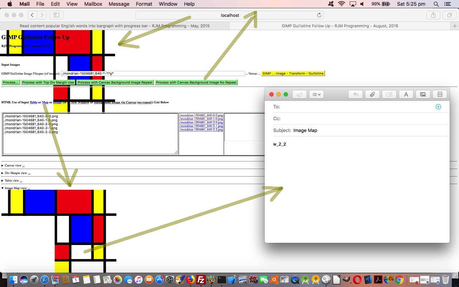Viewport: 459px width, 287px height.
Task: Open the Trash in the Dock
Action: [x=445, y=279]
